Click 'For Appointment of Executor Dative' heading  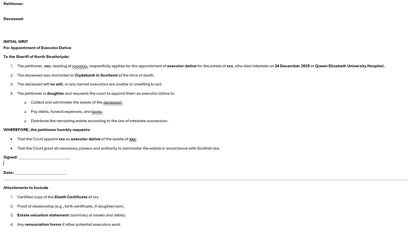37,48
